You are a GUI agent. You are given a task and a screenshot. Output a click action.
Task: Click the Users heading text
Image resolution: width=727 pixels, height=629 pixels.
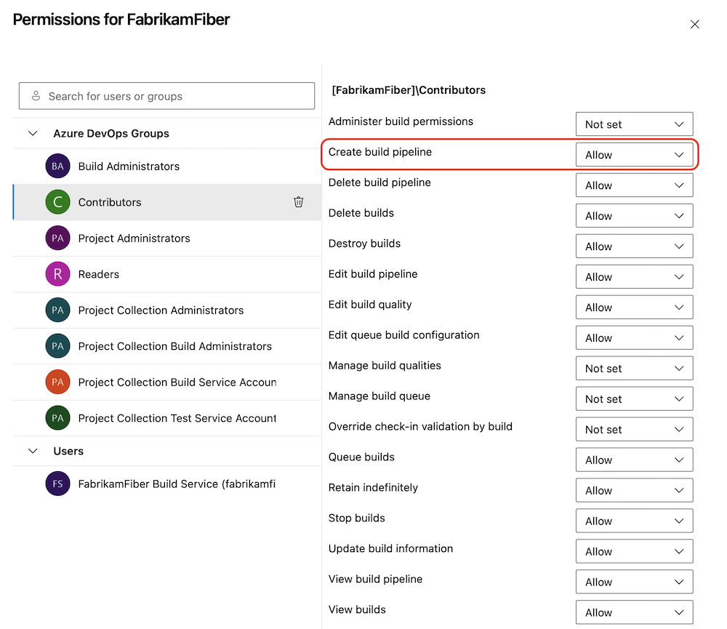click(68, 451)
